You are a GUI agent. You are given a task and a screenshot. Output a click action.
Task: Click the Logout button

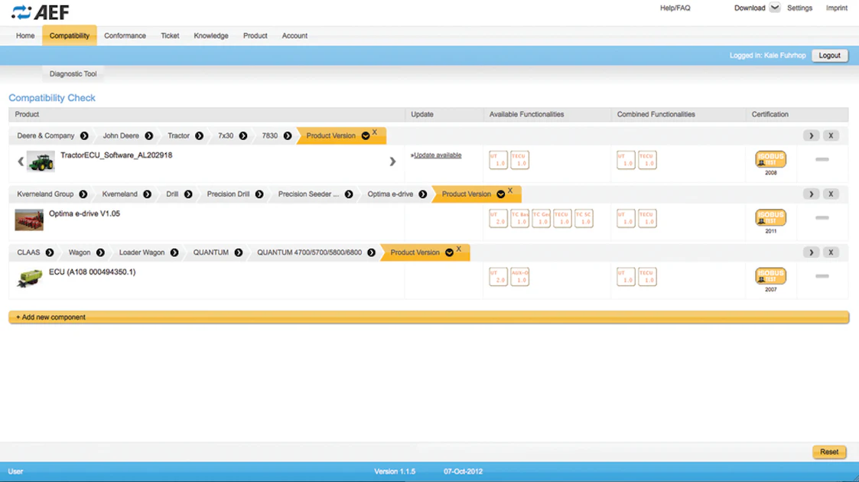[829, 55]
